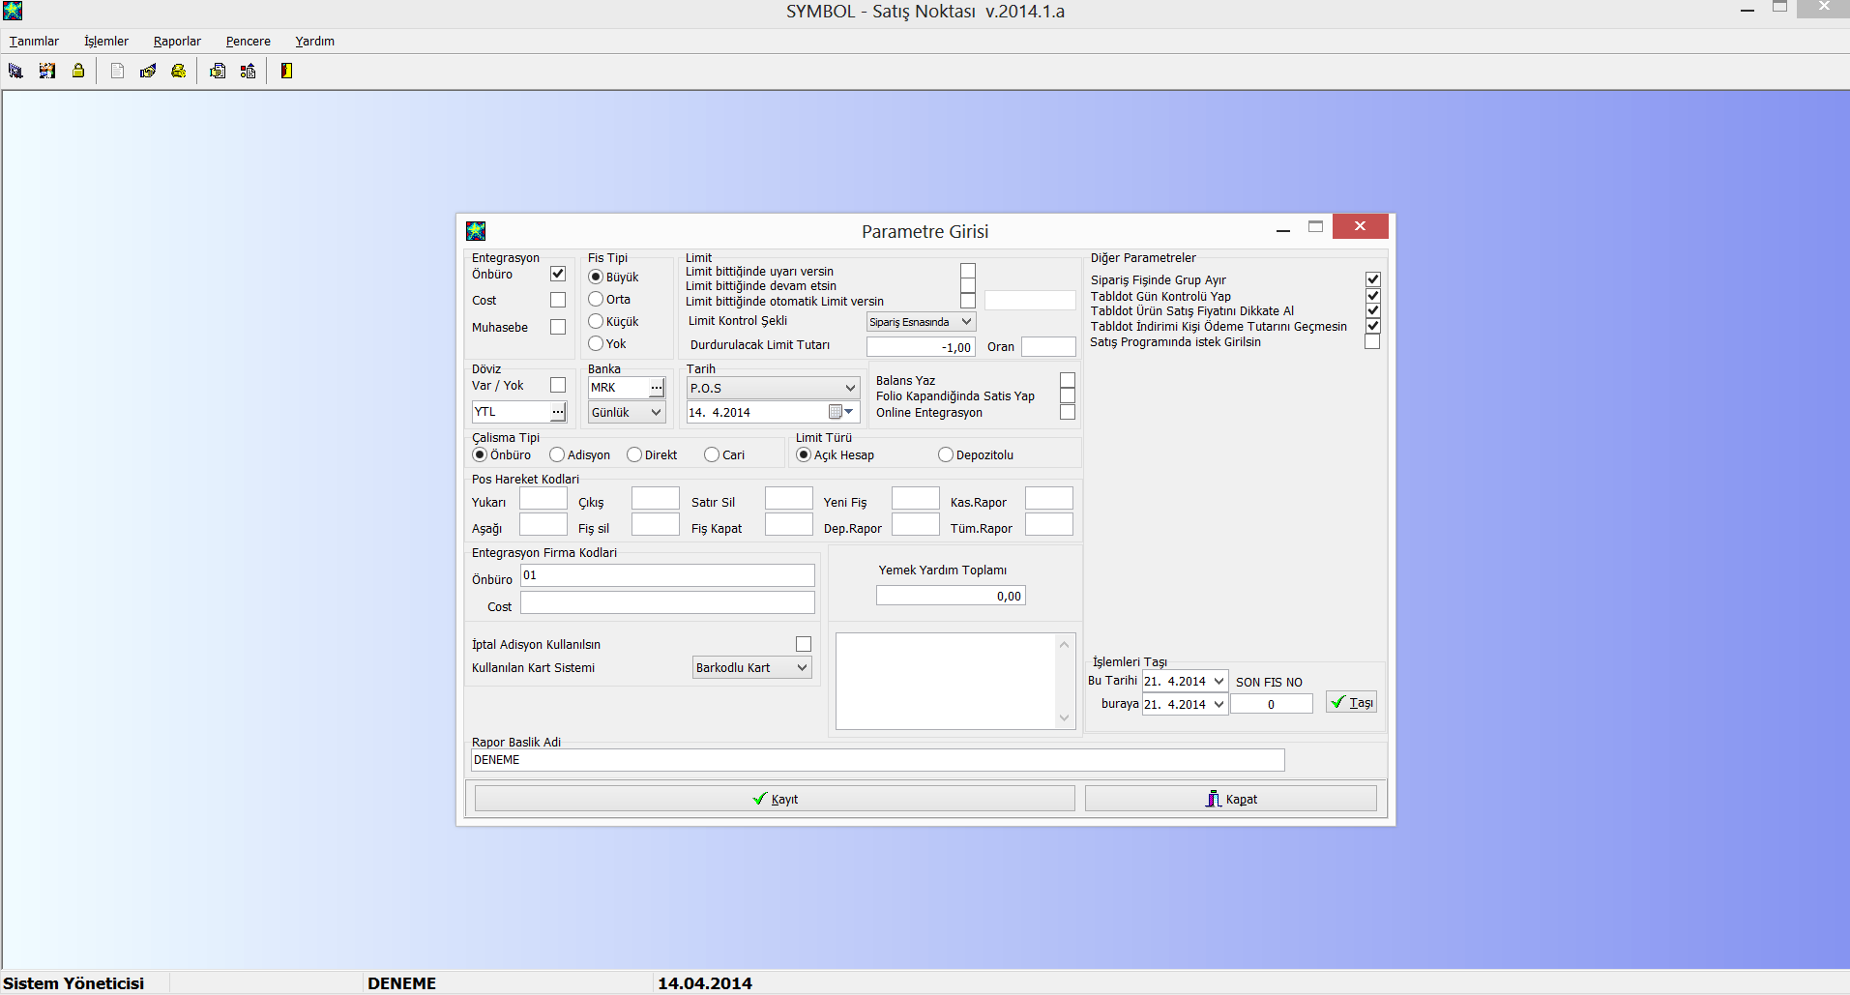Image resolution: width=1850 pixels, height=995 pixels.
Task: Click the Kayıt save button
Action: [x=775, y=799]
